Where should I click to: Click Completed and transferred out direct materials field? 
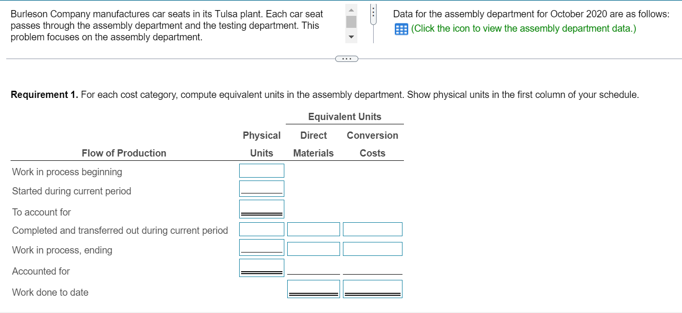[x=314, y=229]
